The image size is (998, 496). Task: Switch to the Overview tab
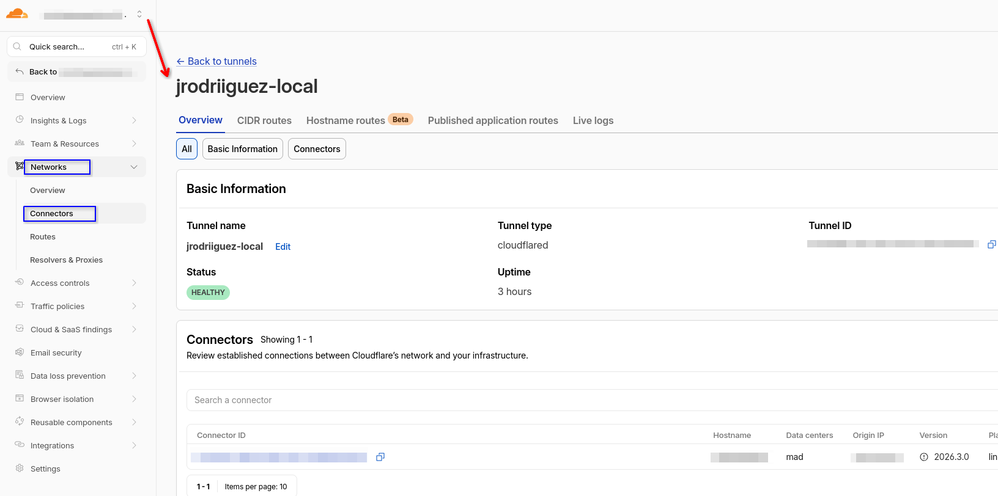[x=201, y=120]
